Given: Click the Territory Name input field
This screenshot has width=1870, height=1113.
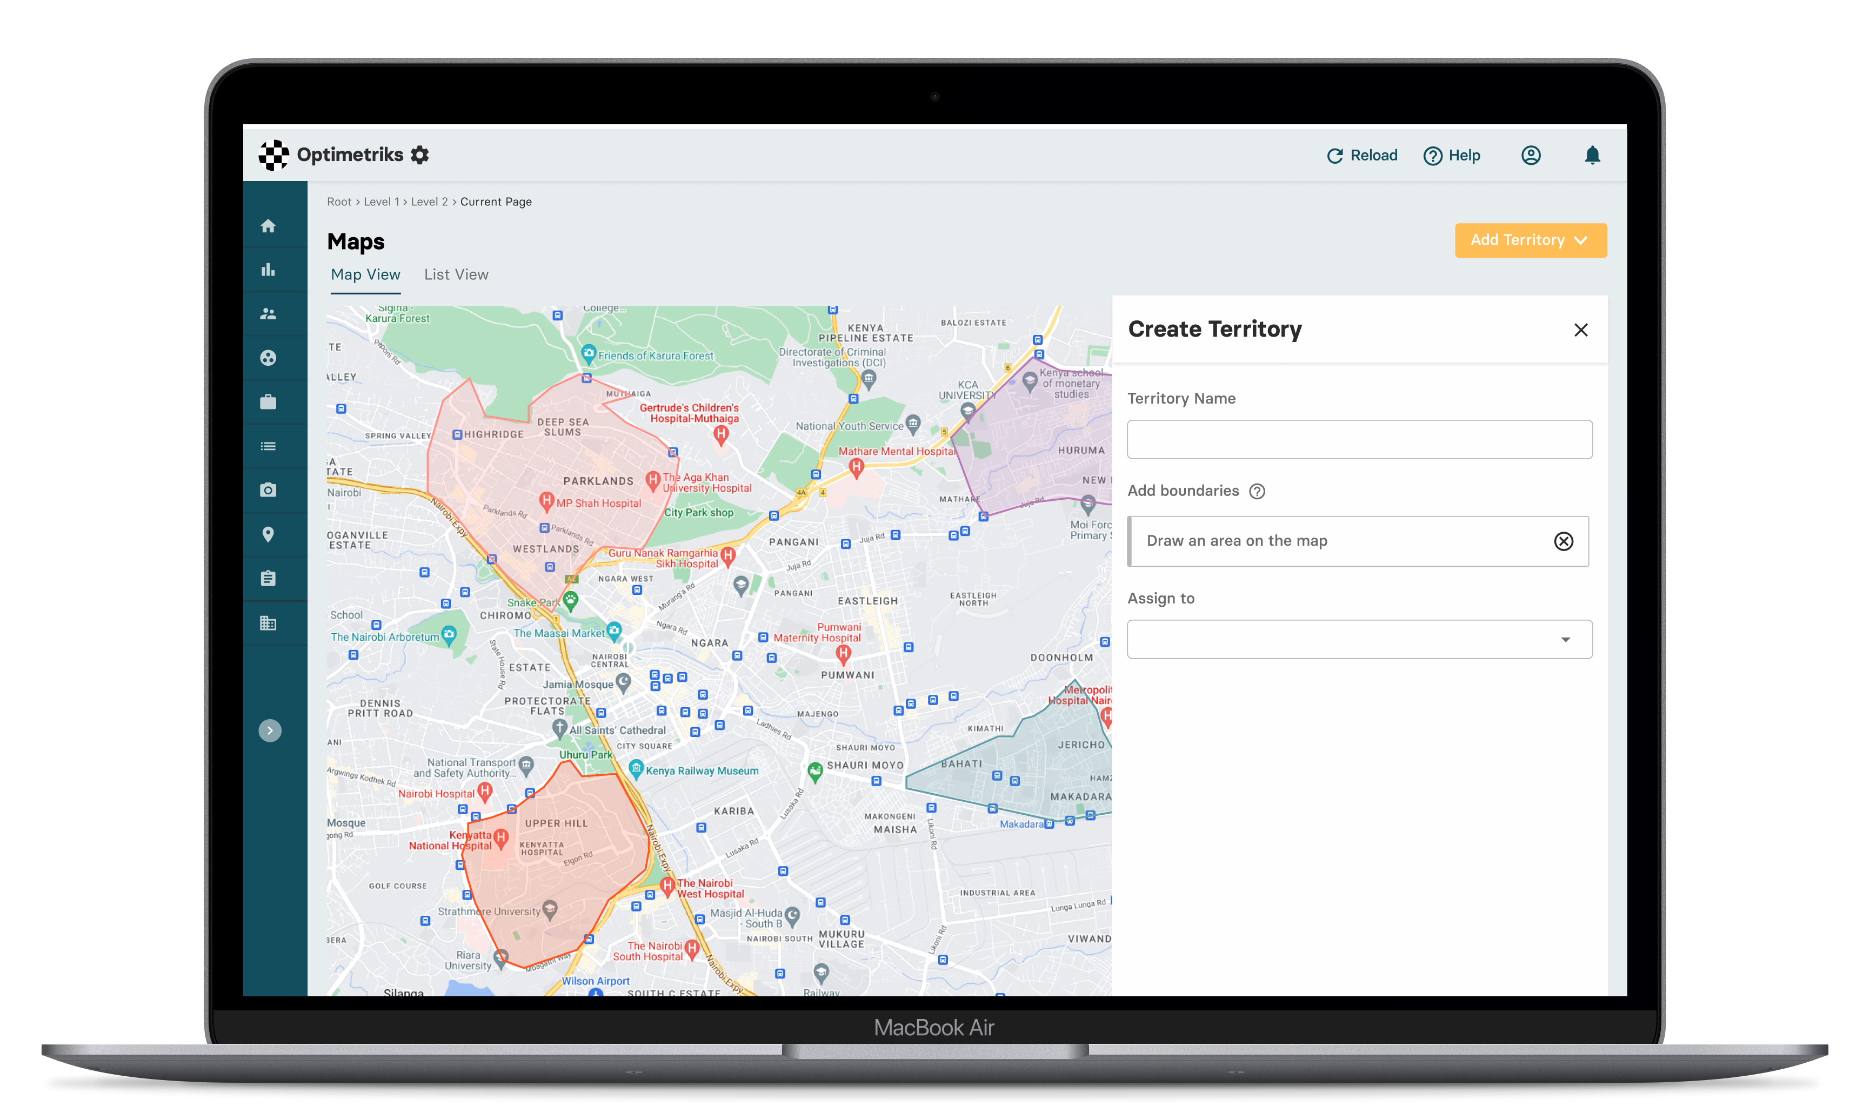Looking at the screenshot, I should coord(1359,439).
